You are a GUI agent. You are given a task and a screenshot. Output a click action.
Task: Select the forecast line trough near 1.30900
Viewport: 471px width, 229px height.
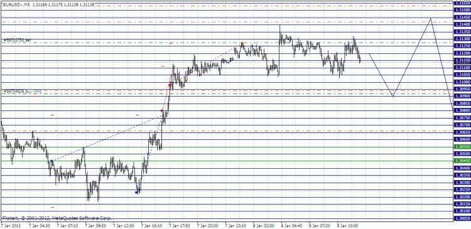pyautogui.click(x=392, y=96)
